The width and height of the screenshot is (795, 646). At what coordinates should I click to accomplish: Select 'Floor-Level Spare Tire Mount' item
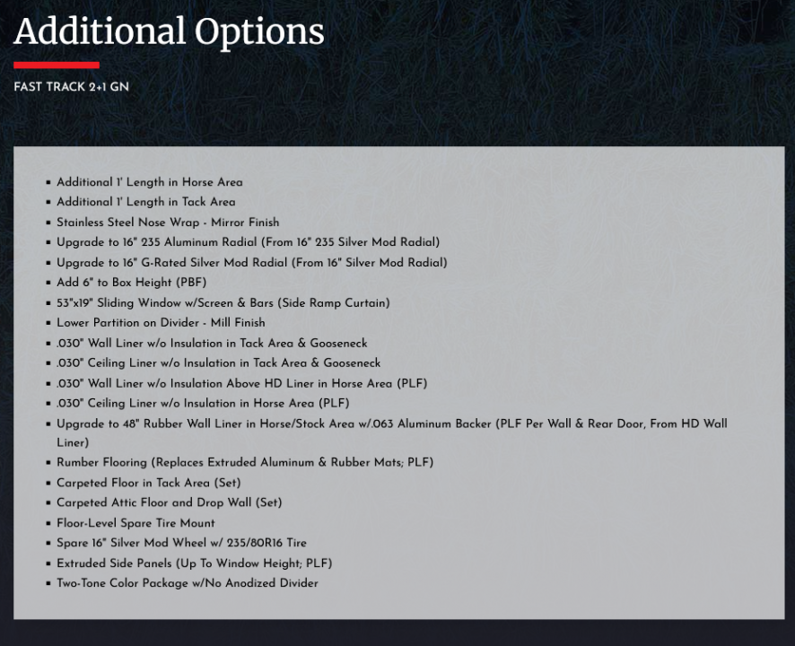[x=135, y=523]
